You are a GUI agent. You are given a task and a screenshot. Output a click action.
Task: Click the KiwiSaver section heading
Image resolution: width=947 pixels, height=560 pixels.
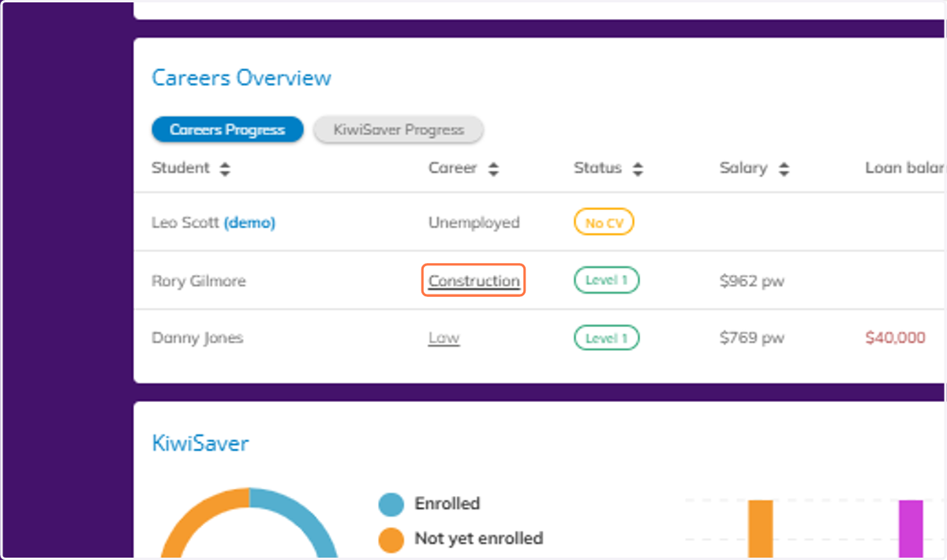coord(200,443)
